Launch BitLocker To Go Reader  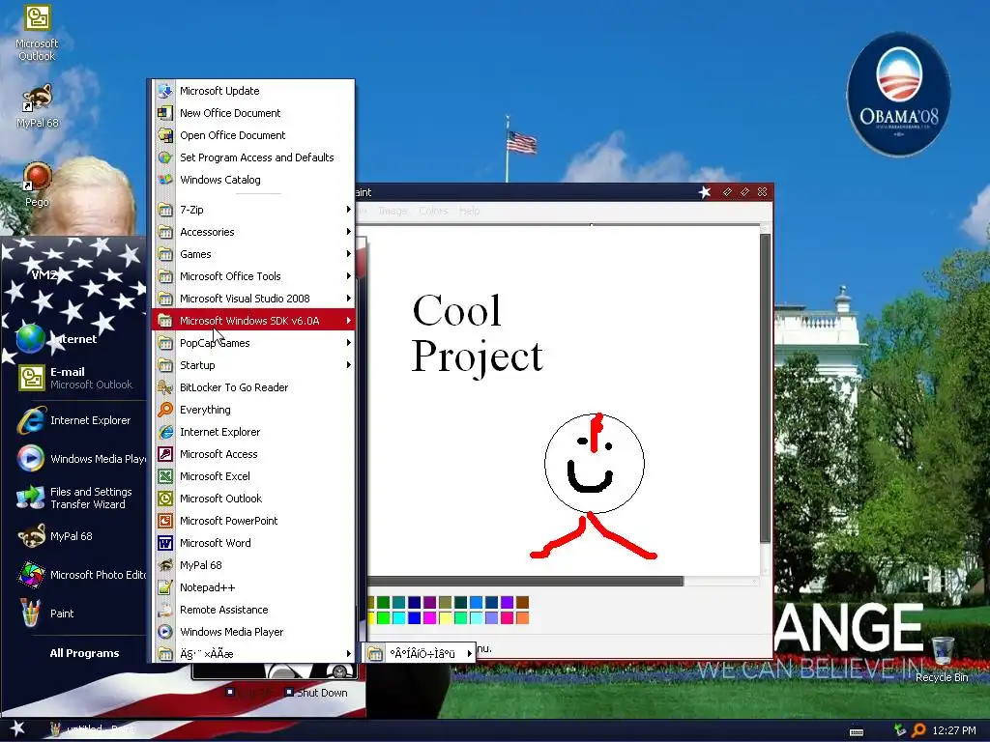pyautogui.click(x=252, y=387)
